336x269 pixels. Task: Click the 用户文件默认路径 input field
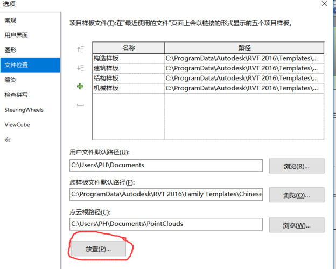coord(166,165)
